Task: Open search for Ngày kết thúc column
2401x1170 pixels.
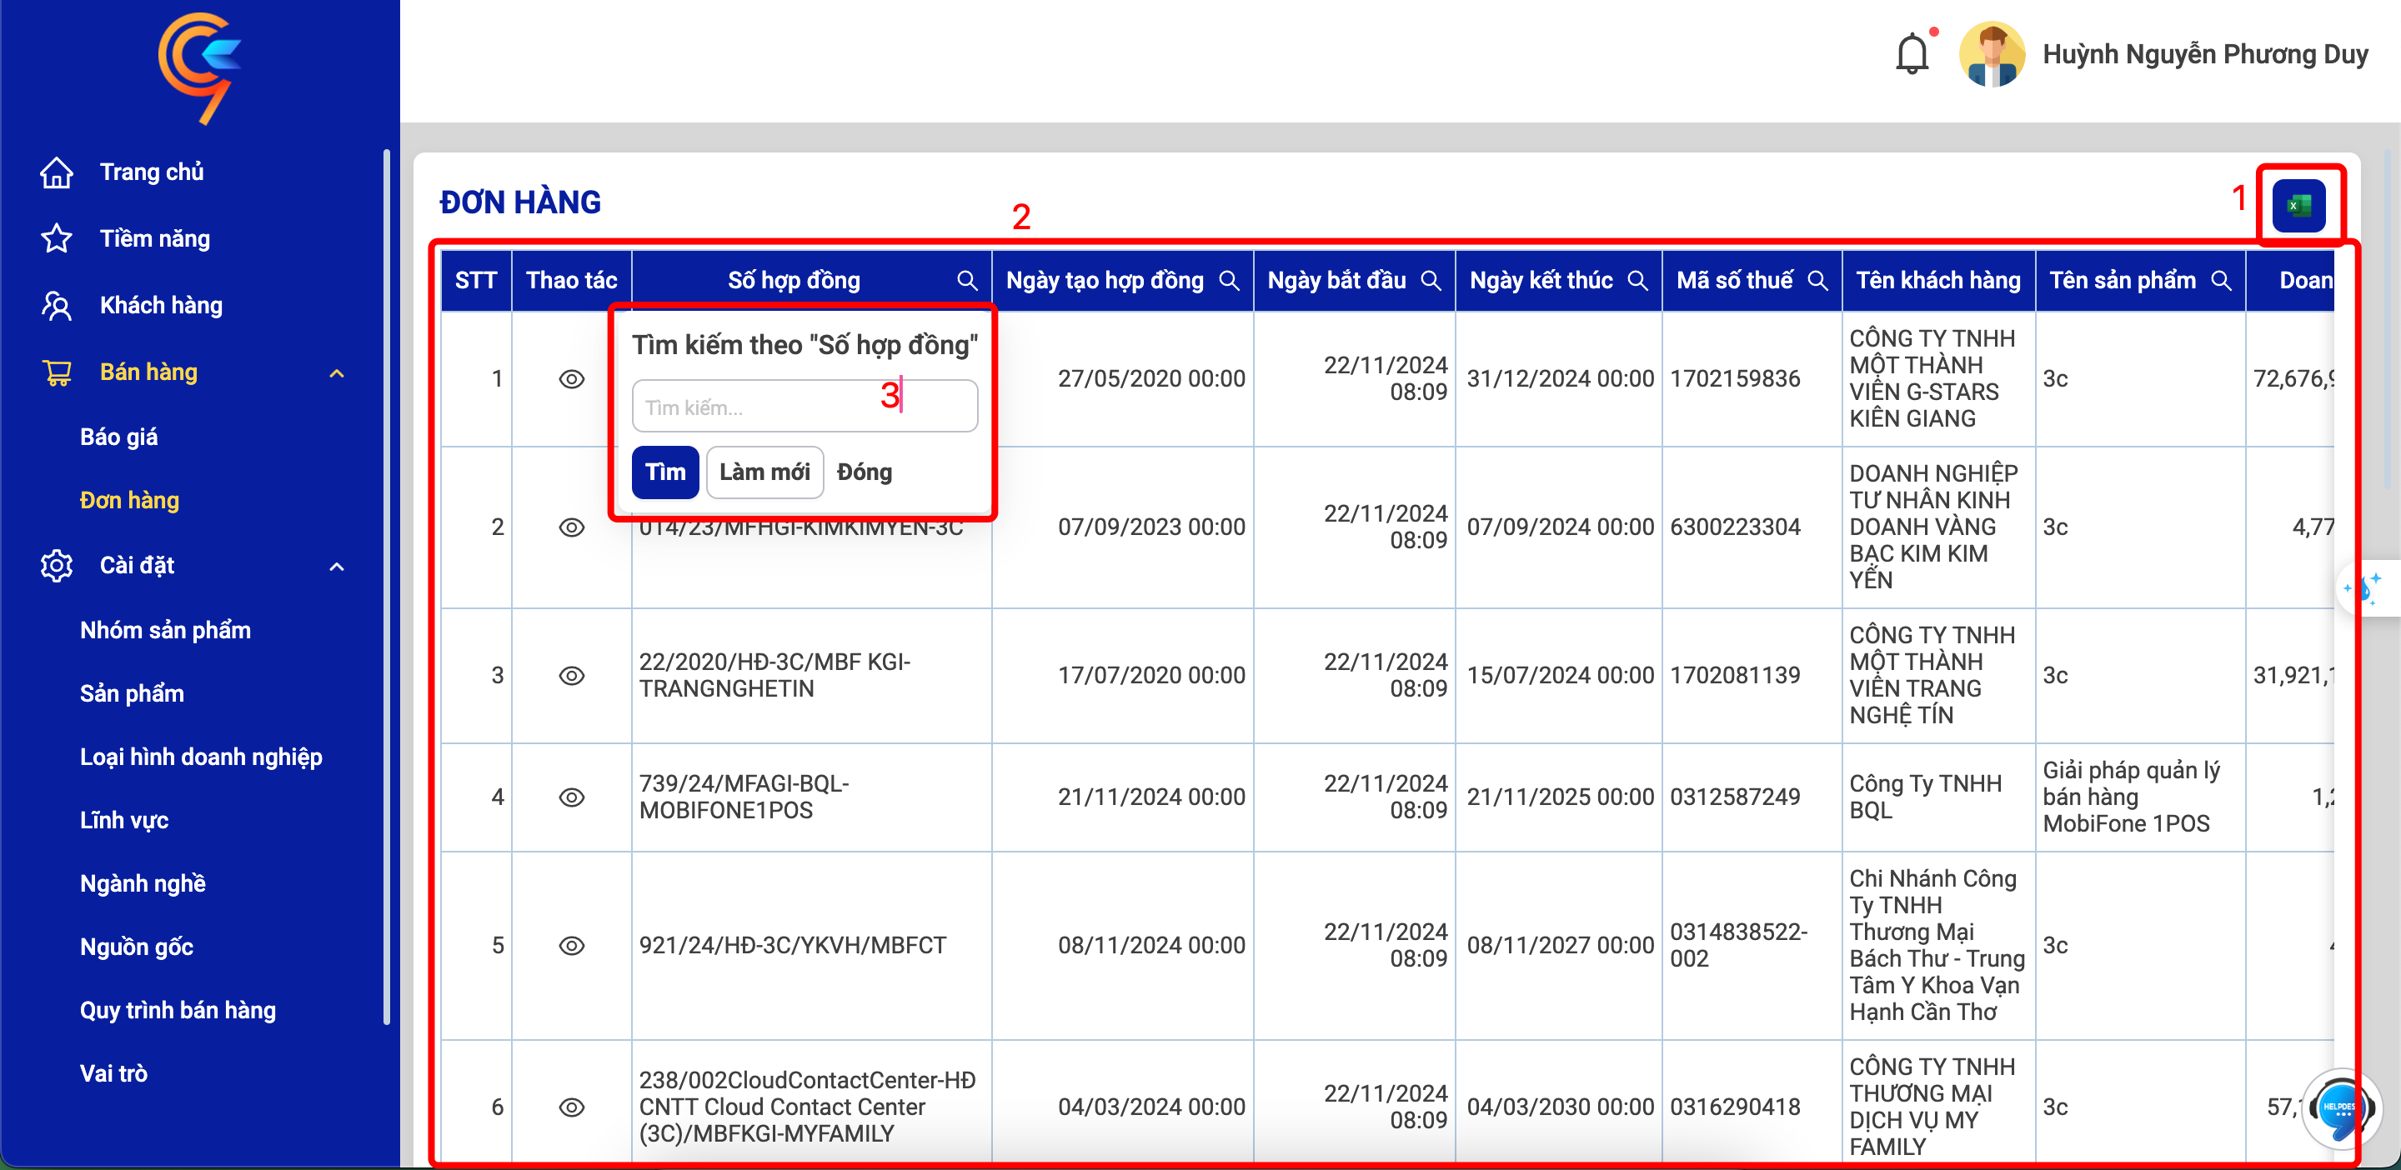Action: (1637, 280)
